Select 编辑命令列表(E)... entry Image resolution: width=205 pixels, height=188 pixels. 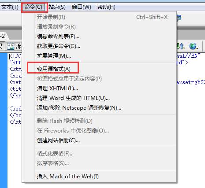click(x=58, y=37)
